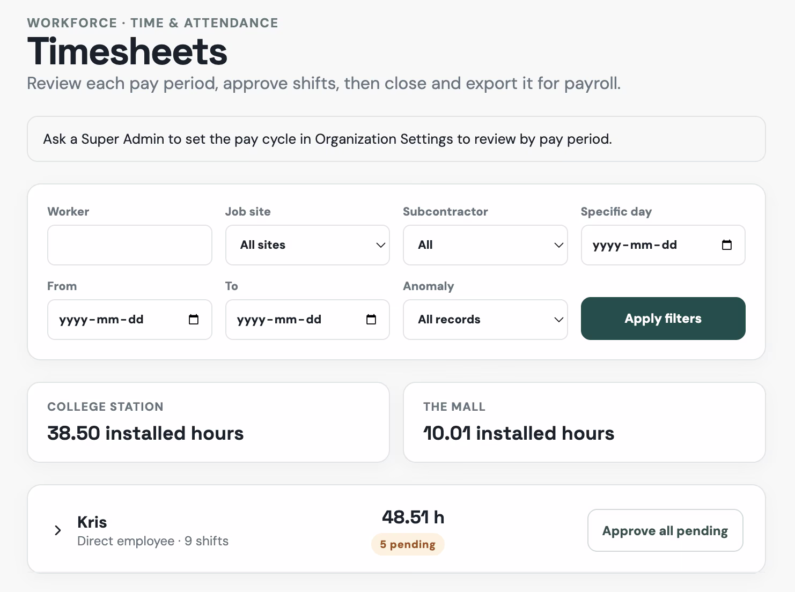Image resolution: width=795 pixels, height=592 pixels.
Task: Select the From date input
Action: 130,320
